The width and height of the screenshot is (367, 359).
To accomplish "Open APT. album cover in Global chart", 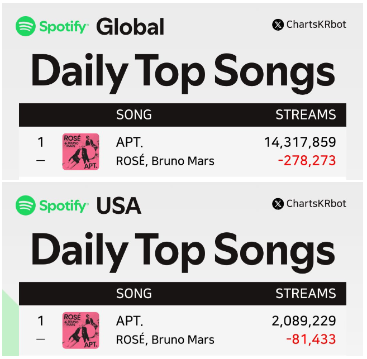I will pos(81,151).
